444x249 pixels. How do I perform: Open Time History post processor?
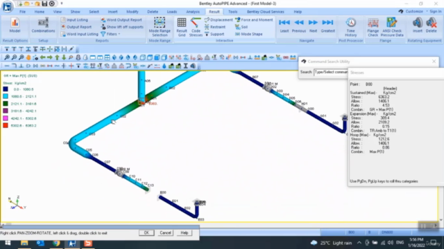350,27
